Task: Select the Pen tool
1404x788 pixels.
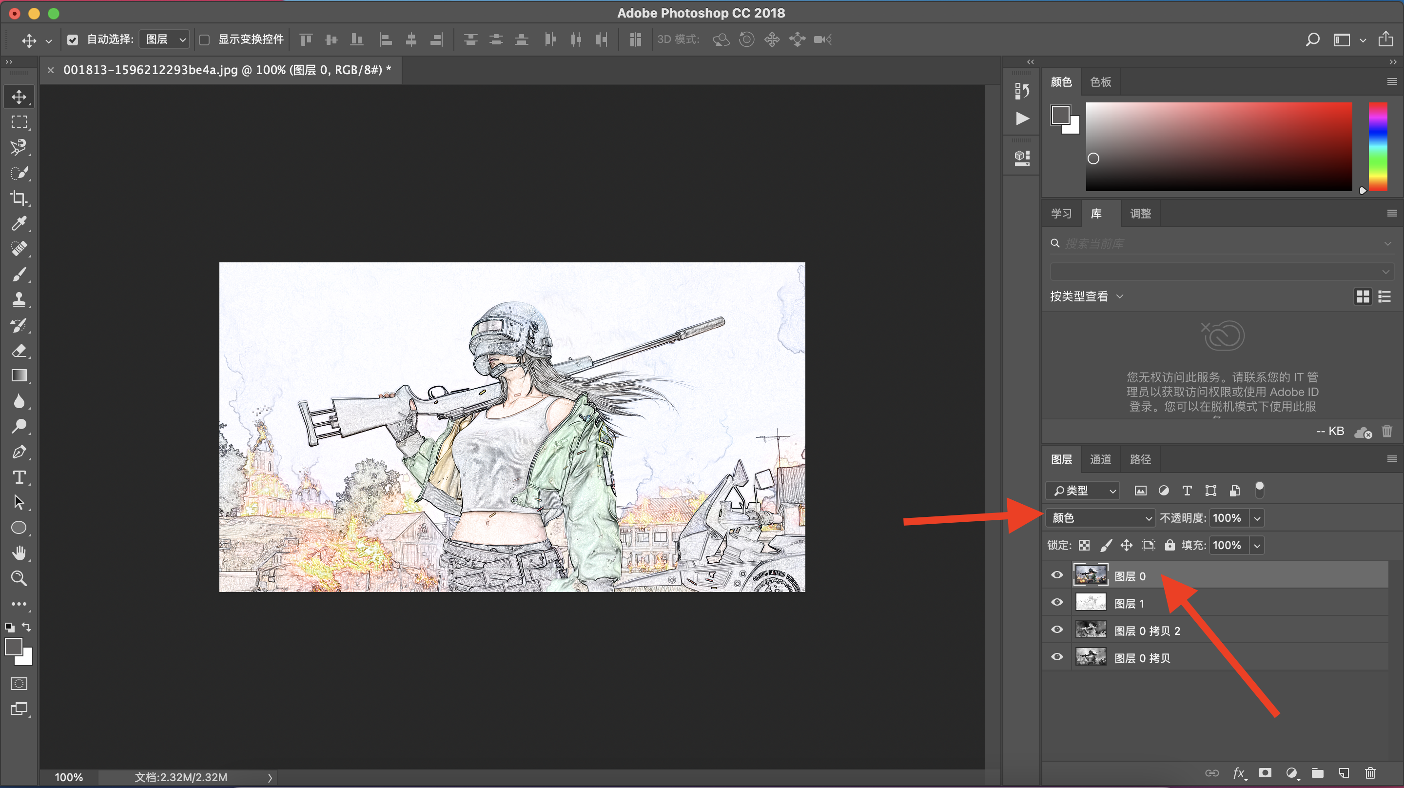Action: pyautogui.click(x=19, y=452)
